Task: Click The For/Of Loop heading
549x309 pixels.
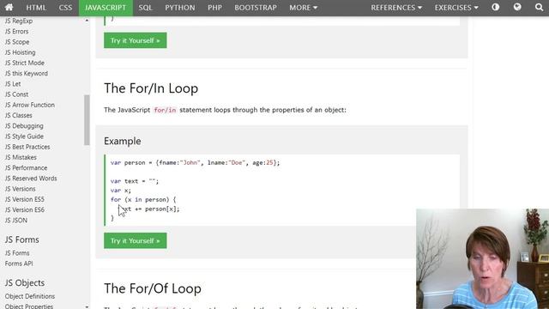Action: [153, 288]
